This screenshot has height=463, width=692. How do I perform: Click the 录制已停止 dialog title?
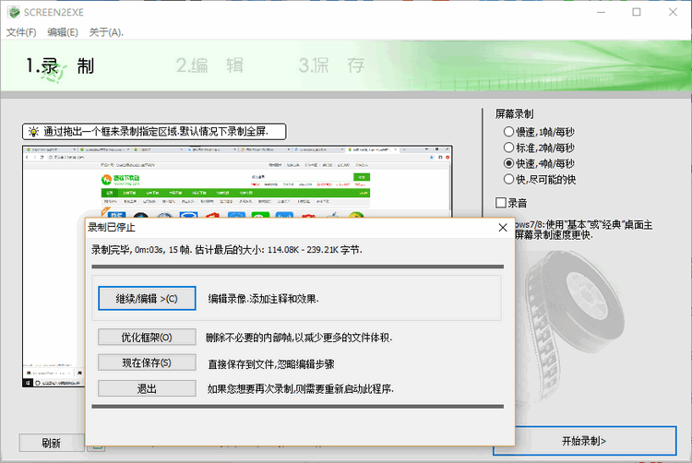click(112, 228)
